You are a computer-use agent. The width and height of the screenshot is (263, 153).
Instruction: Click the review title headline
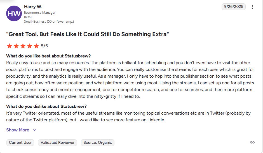[x=88, y=34]
